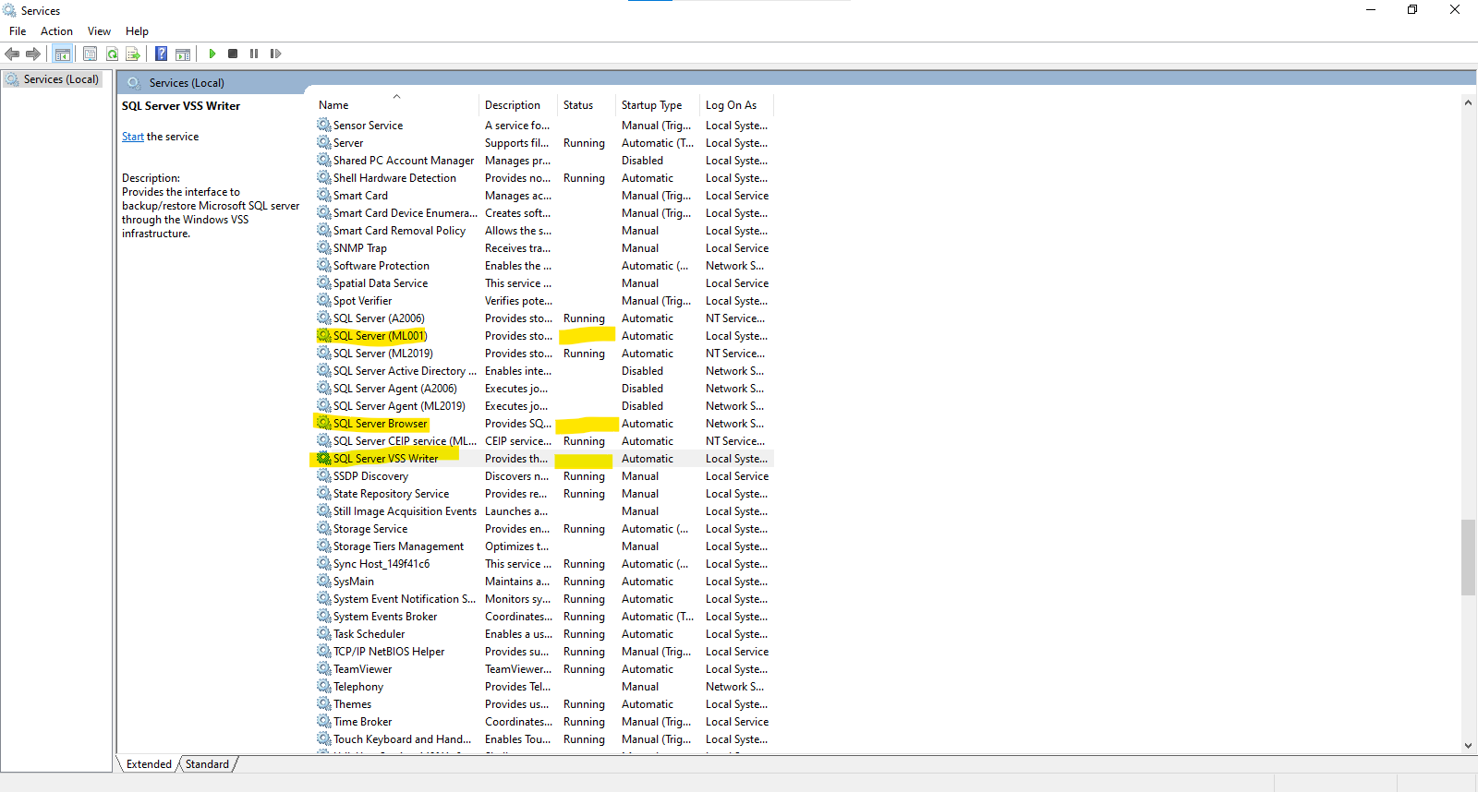Click the gear icon beside Smart Card
This screenshot has width=1478, height=792.
pos(324,195)
